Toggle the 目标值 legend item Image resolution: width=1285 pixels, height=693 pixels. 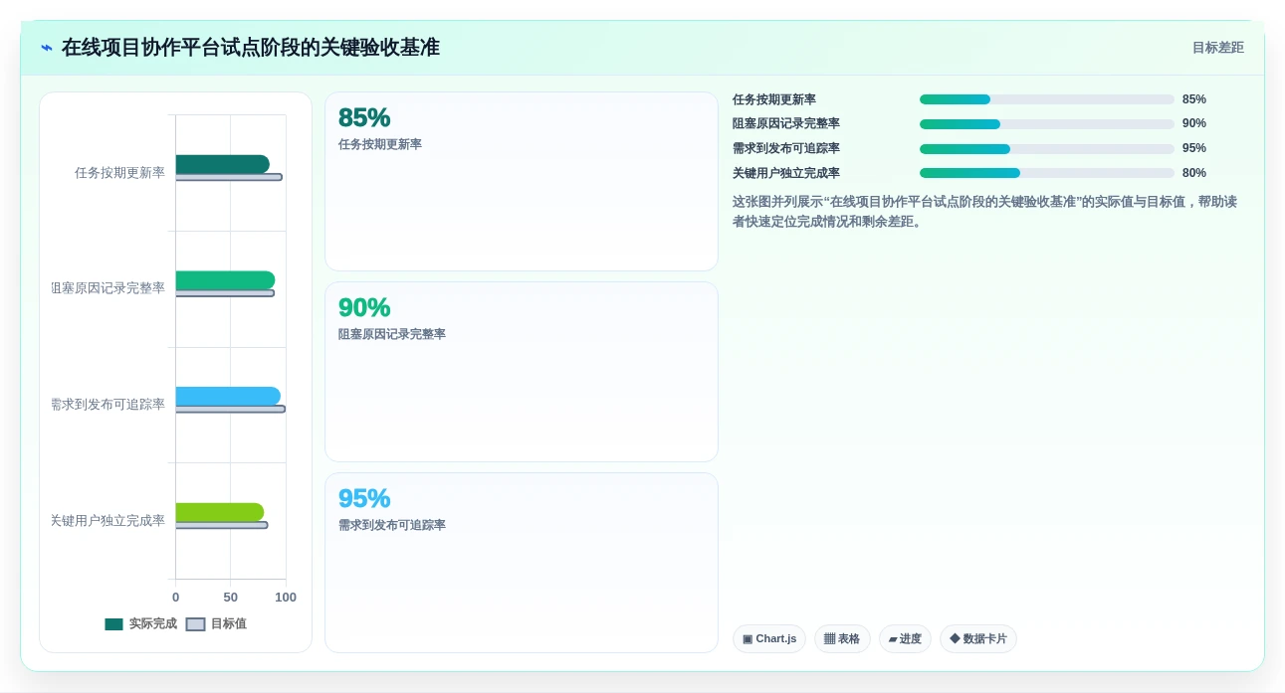216,624
